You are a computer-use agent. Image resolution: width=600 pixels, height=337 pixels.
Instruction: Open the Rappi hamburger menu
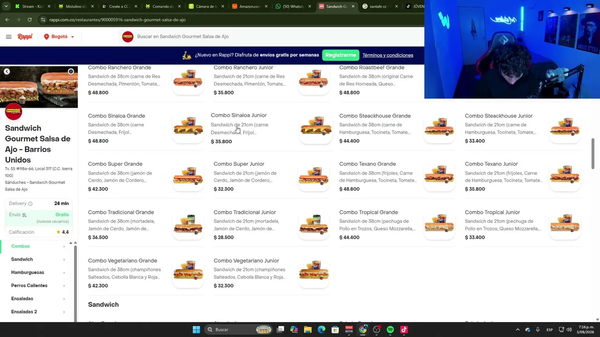[x=8, y=37]
